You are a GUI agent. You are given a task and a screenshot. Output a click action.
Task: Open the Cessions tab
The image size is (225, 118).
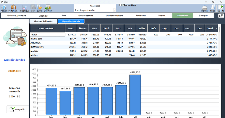[161, 16]
